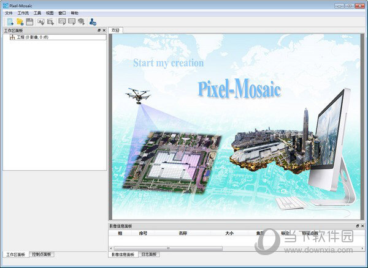Select the 欢迎 welcome tab
368x268 pixels.
point(115,30)
